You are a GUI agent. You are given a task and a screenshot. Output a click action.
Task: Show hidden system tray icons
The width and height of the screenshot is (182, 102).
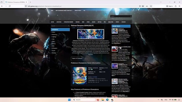coord(158,100)
